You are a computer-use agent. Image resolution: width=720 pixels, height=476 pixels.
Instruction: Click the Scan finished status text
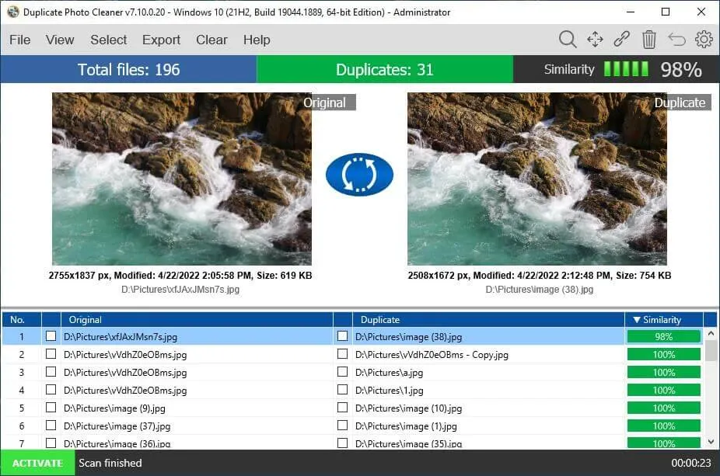[x=110, y=463]
